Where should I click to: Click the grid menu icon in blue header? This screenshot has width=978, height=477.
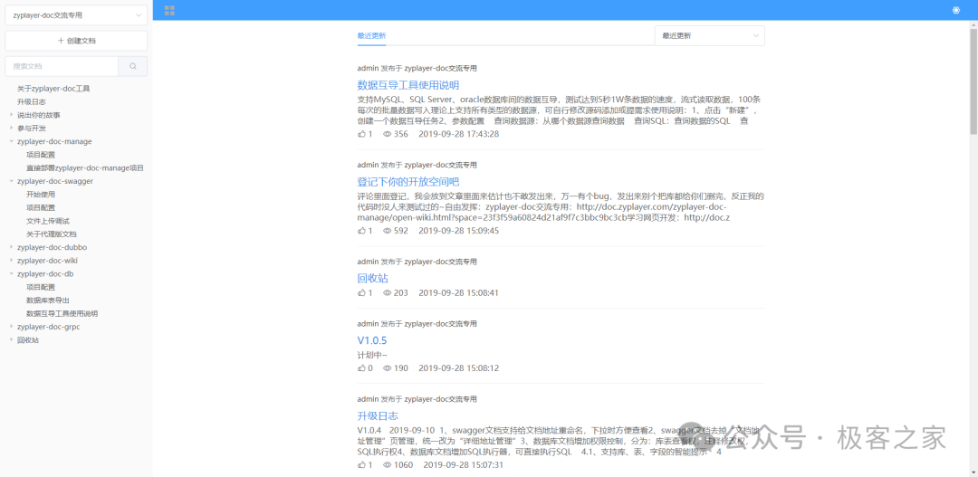click(x=169, y=10)
